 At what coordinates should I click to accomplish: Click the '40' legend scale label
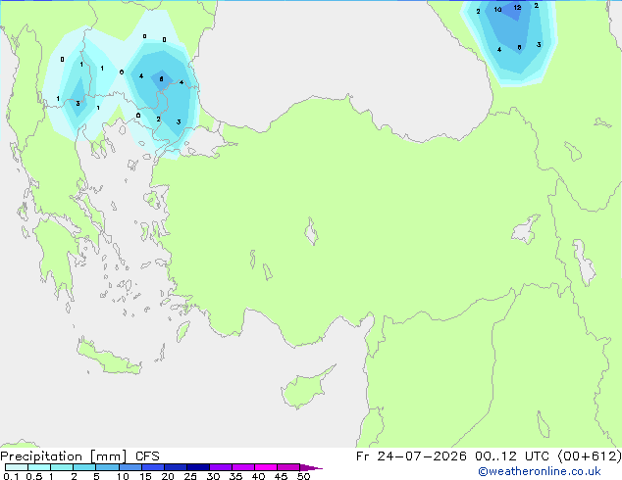tap(258, 476)
